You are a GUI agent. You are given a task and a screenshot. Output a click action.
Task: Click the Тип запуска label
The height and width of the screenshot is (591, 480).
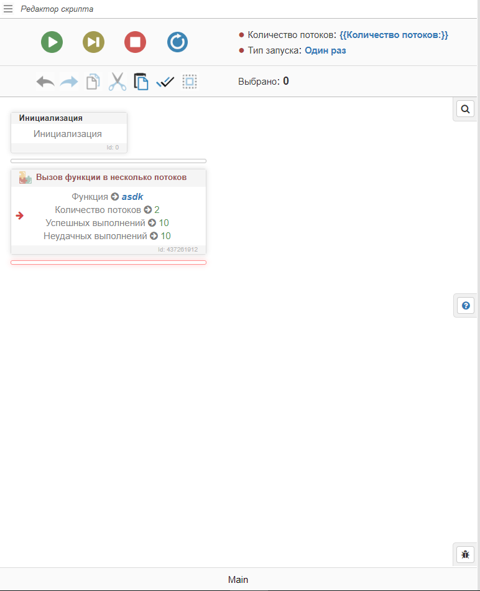click(x=275, y=50)
